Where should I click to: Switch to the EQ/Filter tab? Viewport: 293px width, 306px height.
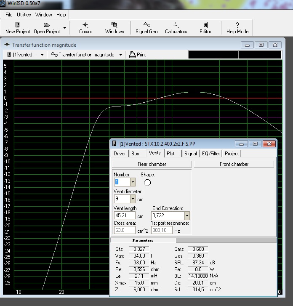[211, 154]
